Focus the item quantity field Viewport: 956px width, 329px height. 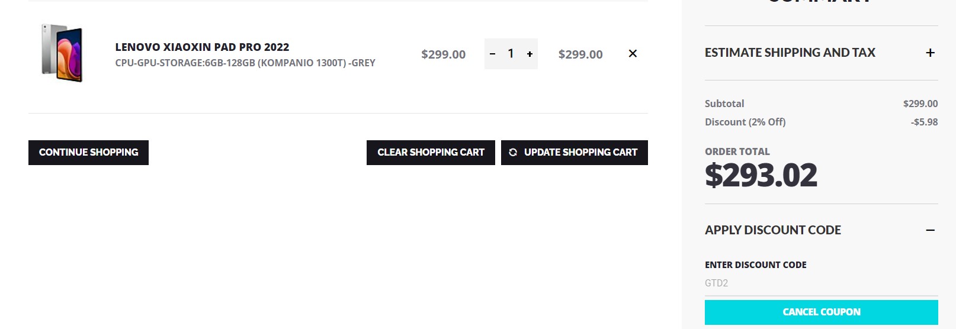click(511, 54)
